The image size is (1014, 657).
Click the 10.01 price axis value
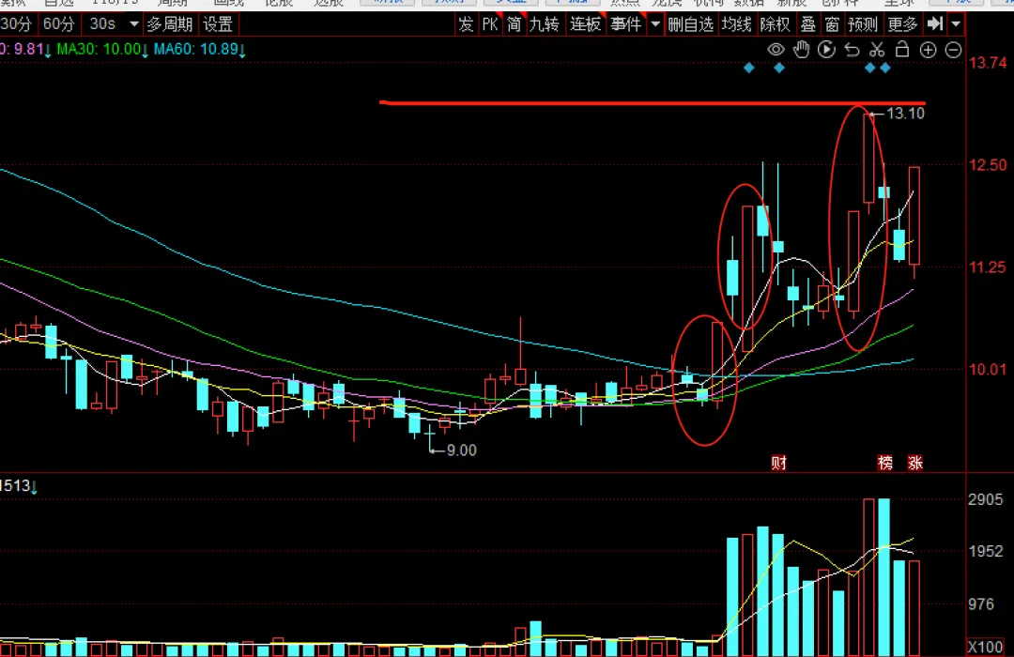pos(988,369)
